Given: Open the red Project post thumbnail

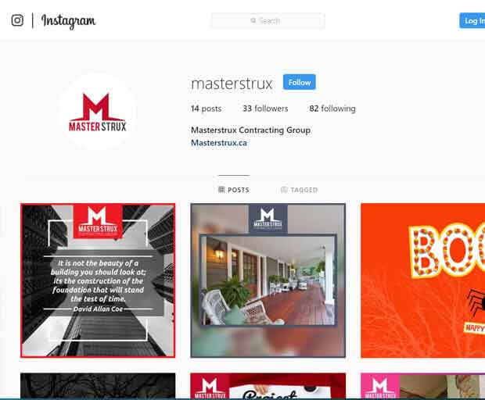Looking at the screenshot, I should pyautogui.click(x=268, y=386).
